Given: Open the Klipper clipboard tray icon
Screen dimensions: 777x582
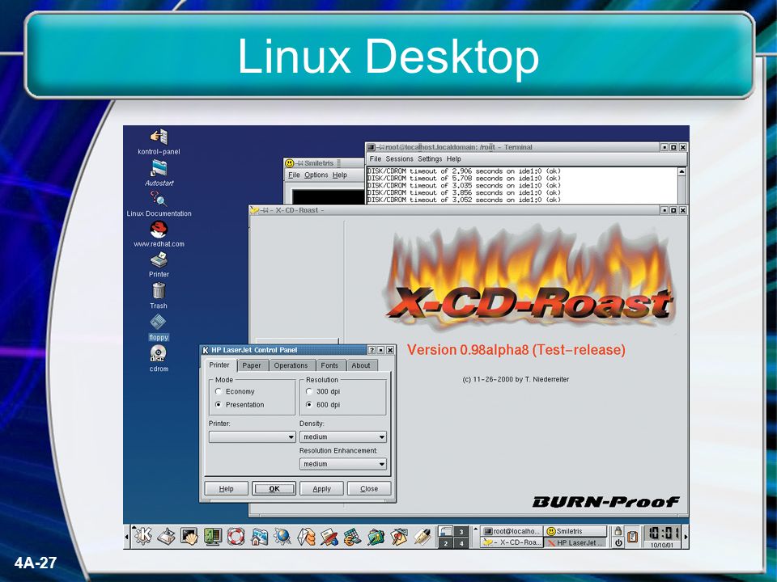Looking at the screenshot, I should tap(632, 537).
